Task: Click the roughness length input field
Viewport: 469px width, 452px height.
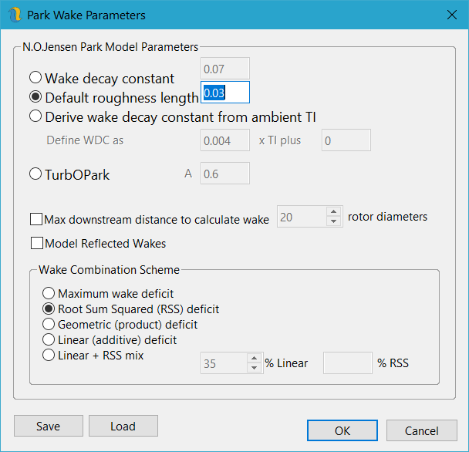Action: [x=225, y=93]
